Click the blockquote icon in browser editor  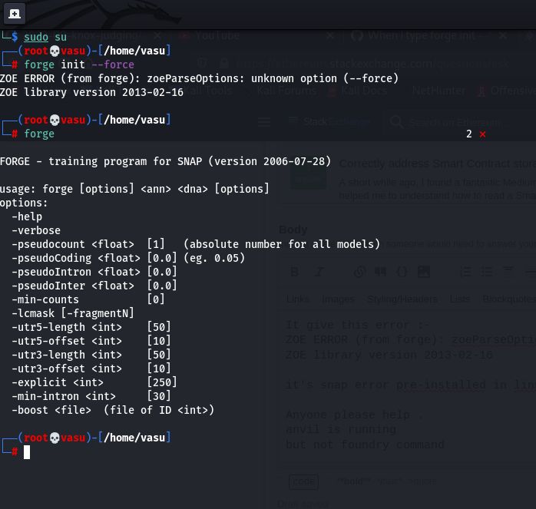click(380, 272)
